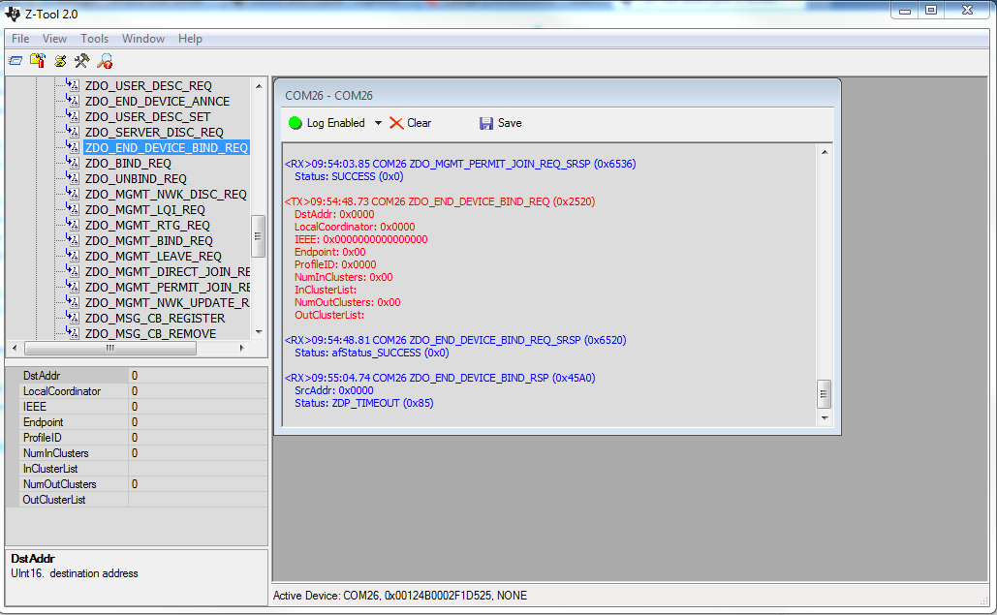The image size is (997, 615).
Task: Click the first toolbar icon (blue window)
Action: [x=16, y=61]
